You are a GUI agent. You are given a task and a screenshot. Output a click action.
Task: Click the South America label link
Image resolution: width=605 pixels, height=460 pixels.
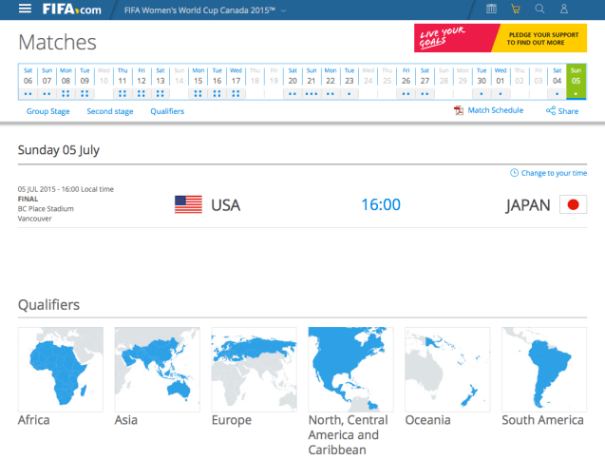543,420
